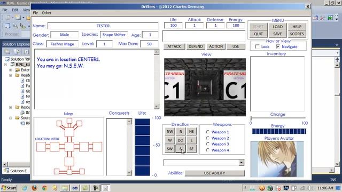
Task: Open Visual Studio Edit menu
Action: [x=15, y=10]
